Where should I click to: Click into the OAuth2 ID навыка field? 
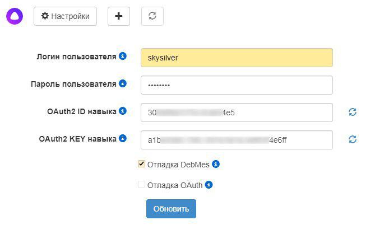coord(237,112)
